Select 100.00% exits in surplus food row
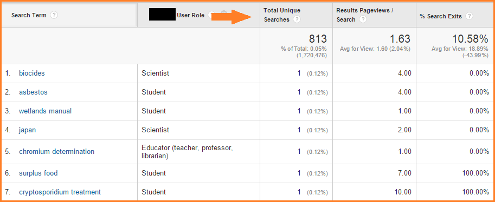The height and width of the screenshot is (202, 495). point(475,173)
